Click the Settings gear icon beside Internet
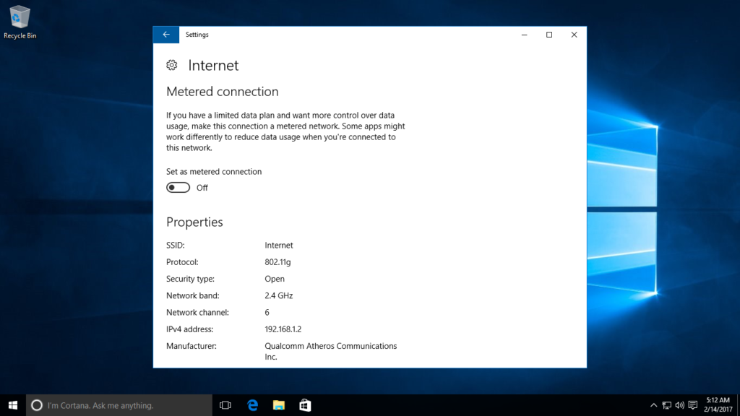Screen dimensions: 740x416 [171, 65]
